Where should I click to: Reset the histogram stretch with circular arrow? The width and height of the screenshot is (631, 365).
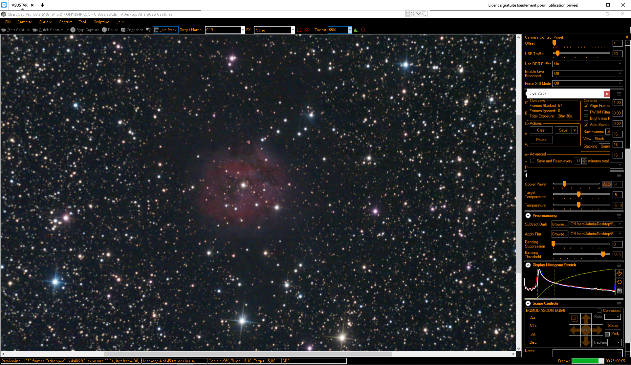[x=619, y=282]
